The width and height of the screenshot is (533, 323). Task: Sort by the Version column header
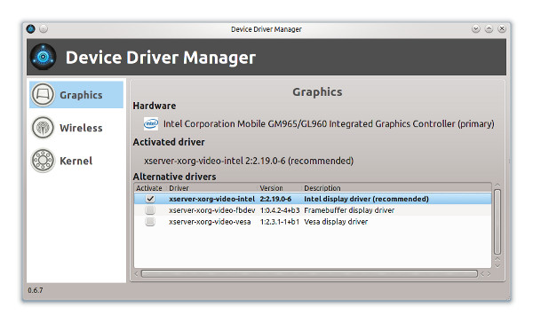[x=271, y=188]
